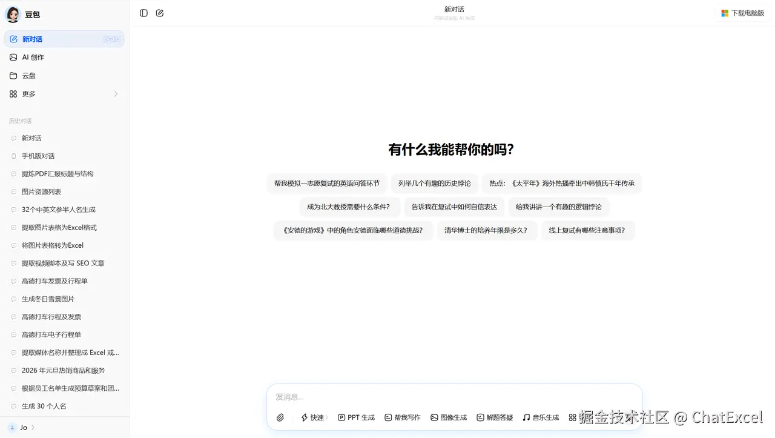Viewport: 775px width, 438px height.
Task: Open history chat 2026 年元旦热销商品和服务
Action: (64, 370)
